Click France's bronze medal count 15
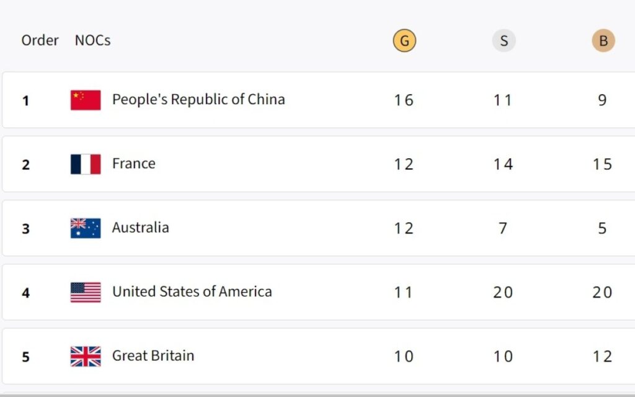This screenshot has width=635, height=397. 602,164
